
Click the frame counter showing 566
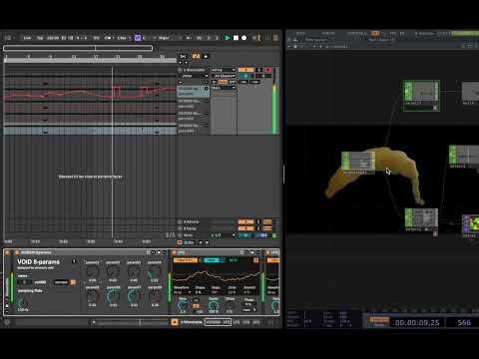pos(464,322)
